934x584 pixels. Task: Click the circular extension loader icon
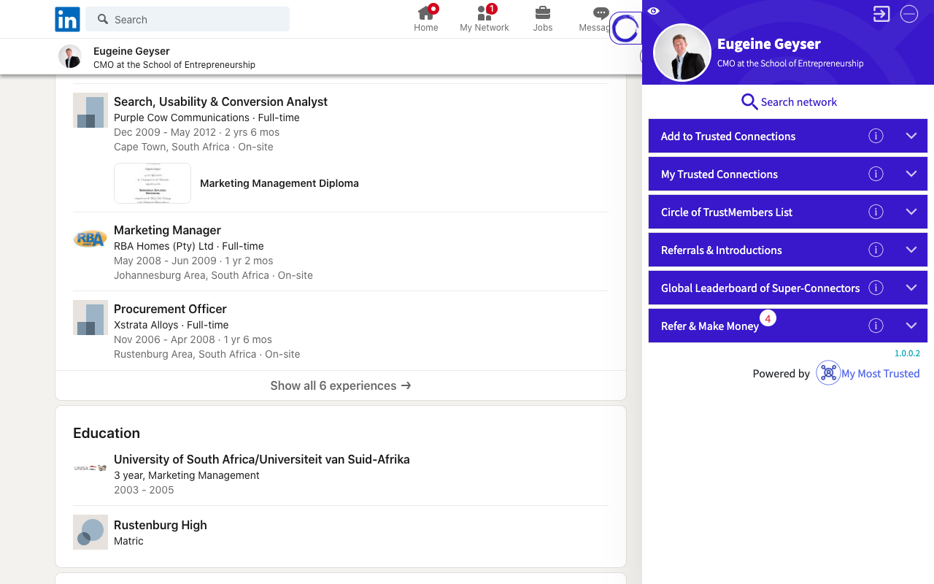pyautogui.click(x=625, y=28)
